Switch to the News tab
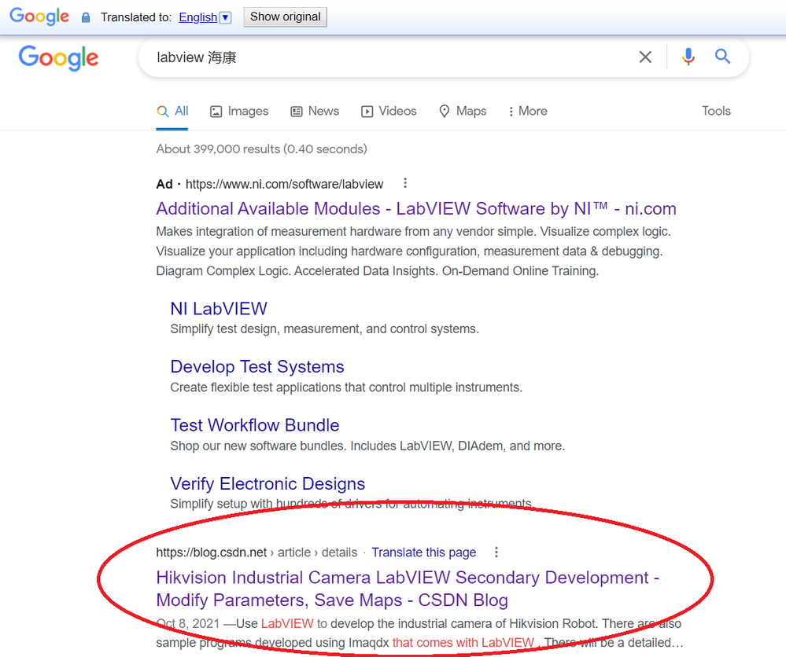786x657 pixels. point(315,111)
